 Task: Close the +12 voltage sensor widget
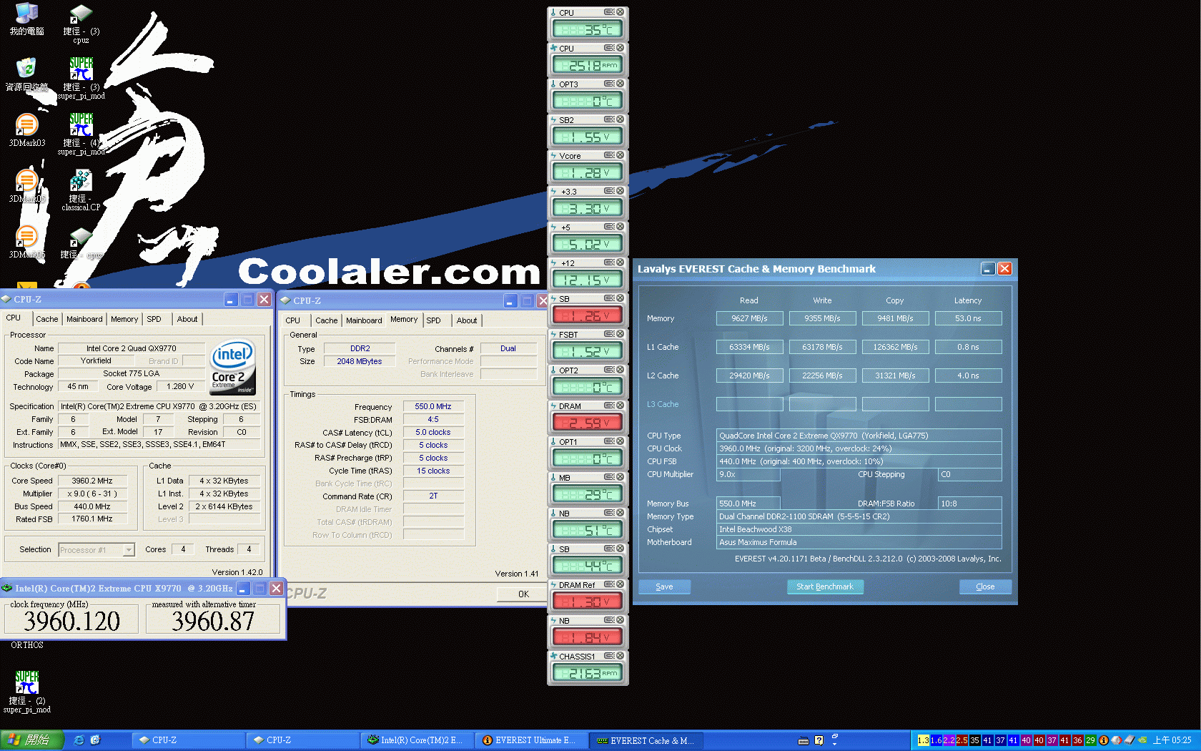pyautogui.click(x=621, y=262)
